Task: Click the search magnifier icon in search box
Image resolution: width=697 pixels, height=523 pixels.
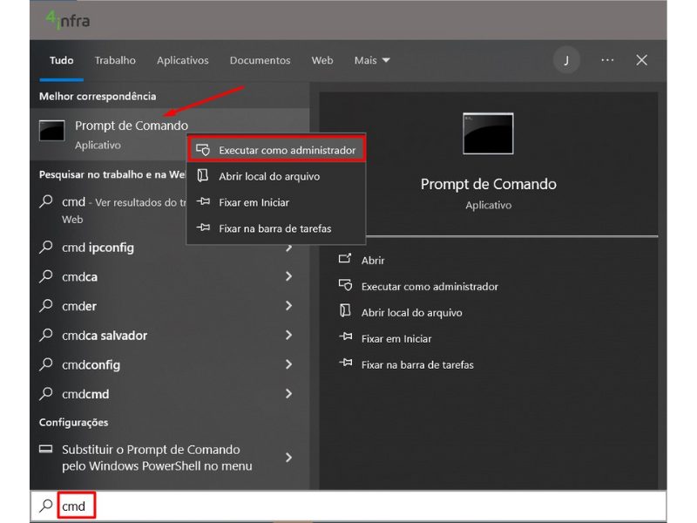Action: click(46, 506)
